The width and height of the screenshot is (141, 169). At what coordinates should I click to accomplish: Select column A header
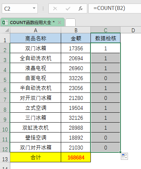tap(36, 30)
